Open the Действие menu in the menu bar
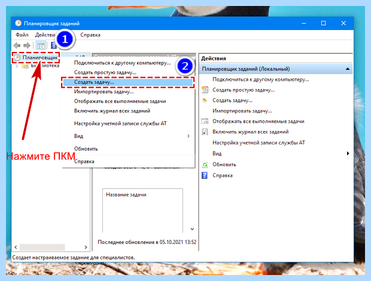371x281 pixels. tap(45, 35)
